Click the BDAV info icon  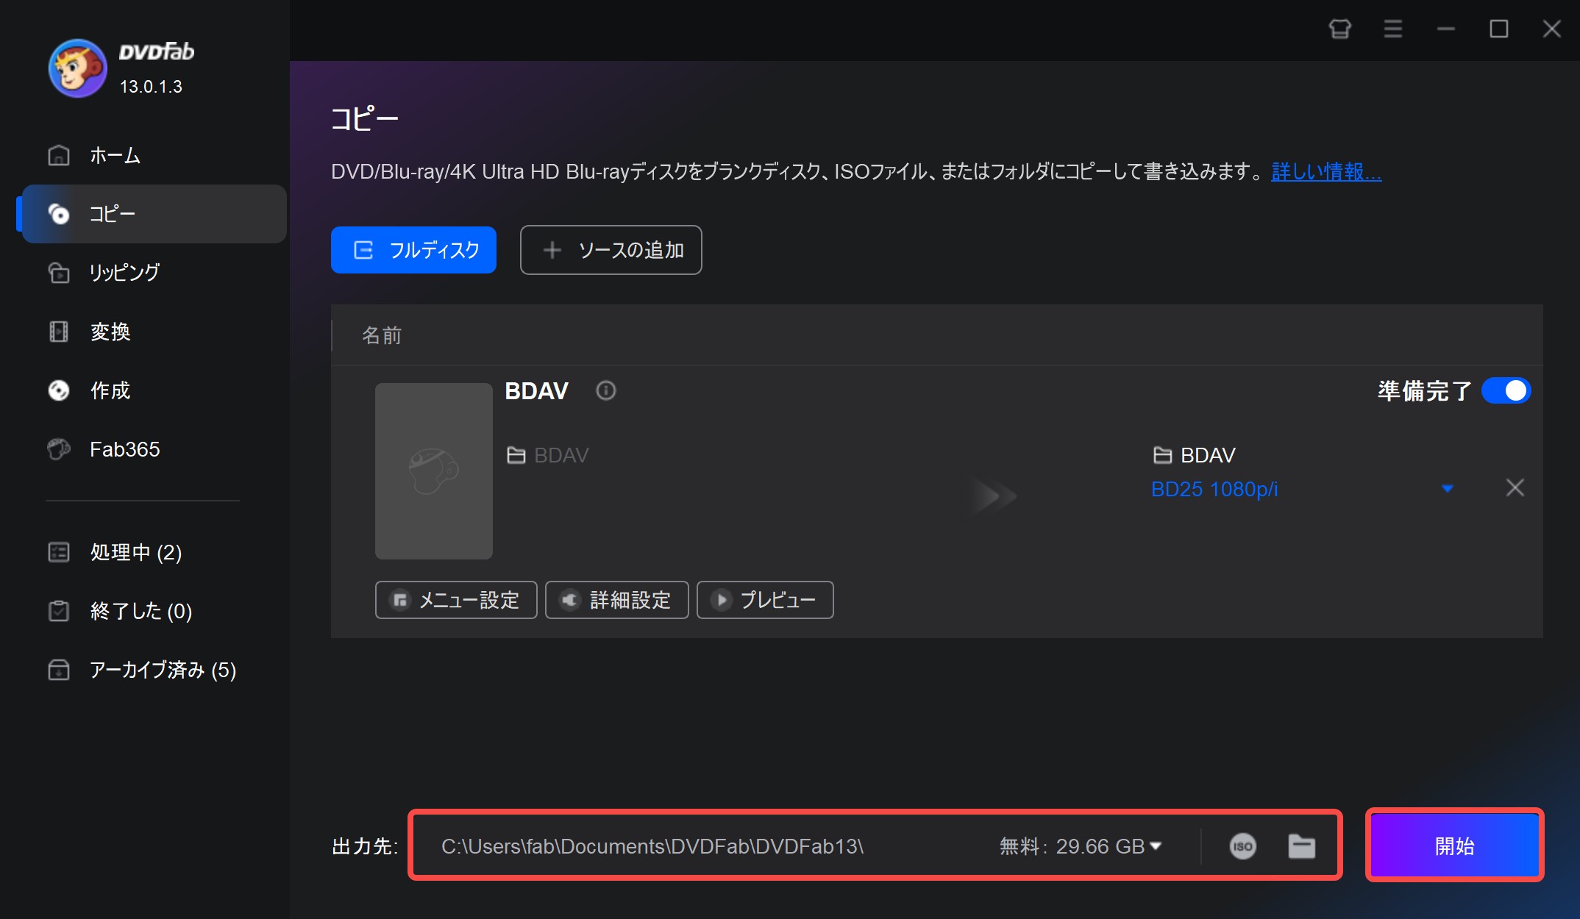pos(605,390)
